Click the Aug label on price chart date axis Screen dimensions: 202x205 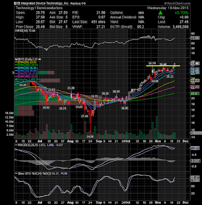pos(70,141)
